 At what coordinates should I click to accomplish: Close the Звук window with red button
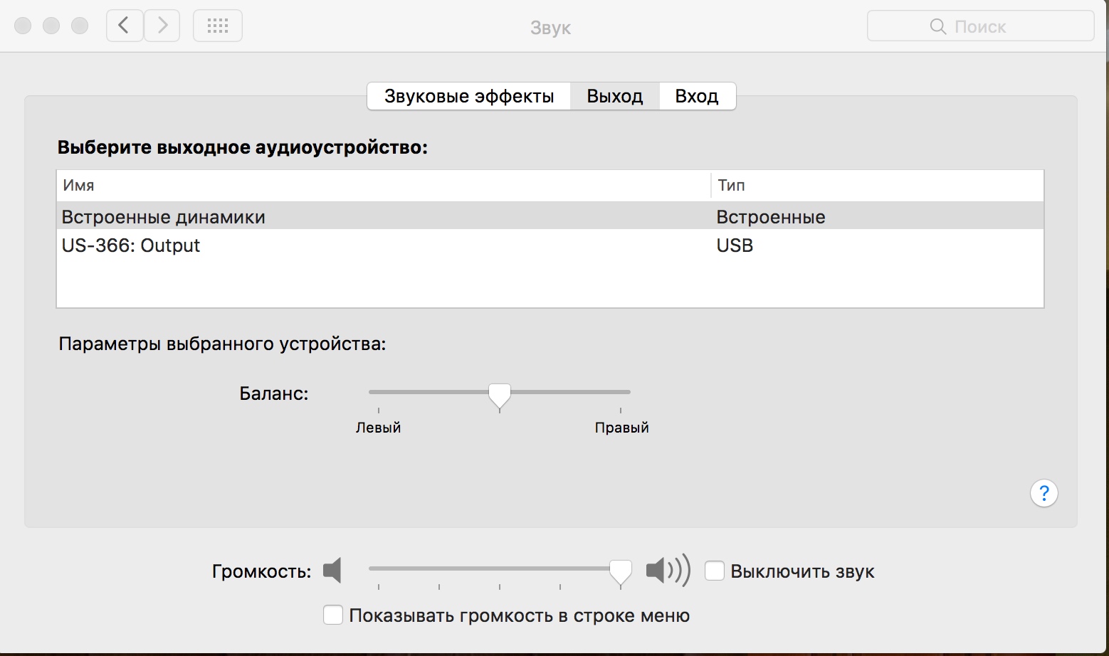23,26
